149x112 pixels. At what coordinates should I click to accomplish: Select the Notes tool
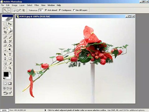pos(5,64)
